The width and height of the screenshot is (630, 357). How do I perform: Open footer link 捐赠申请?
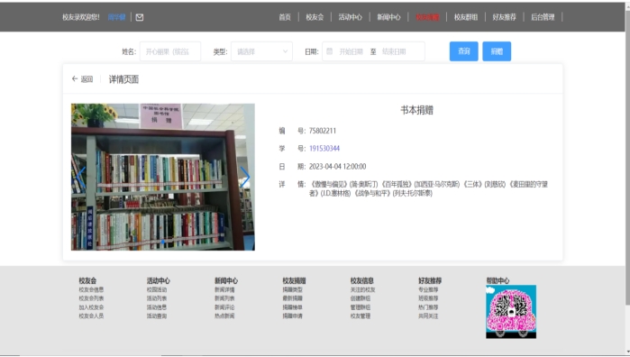tap(293, 316)
